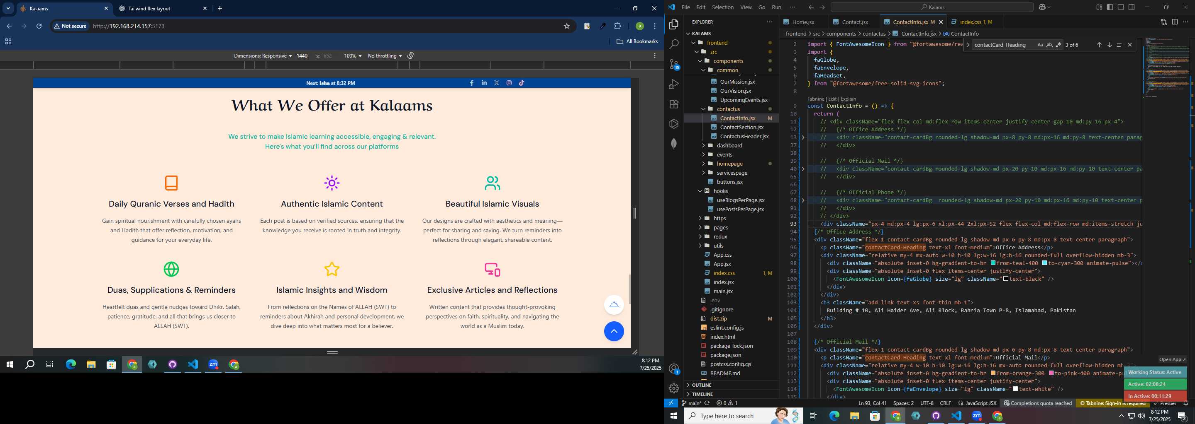1195x424 pixels.
Task: Open Run and Debug view
Action: (x=673, y=84)
